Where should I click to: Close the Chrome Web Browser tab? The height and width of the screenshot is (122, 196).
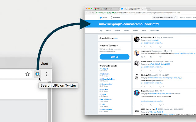(x=119, y=9)
